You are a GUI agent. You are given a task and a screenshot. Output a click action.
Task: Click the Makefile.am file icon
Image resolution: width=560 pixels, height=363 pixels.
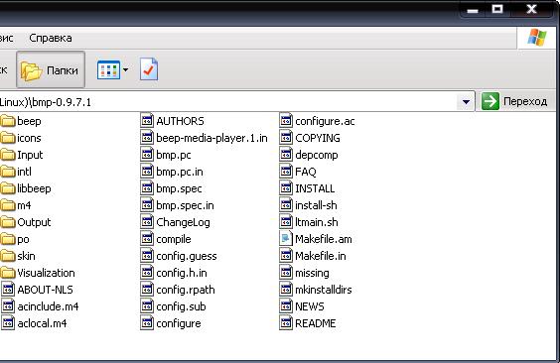click(x=285, y=239)
